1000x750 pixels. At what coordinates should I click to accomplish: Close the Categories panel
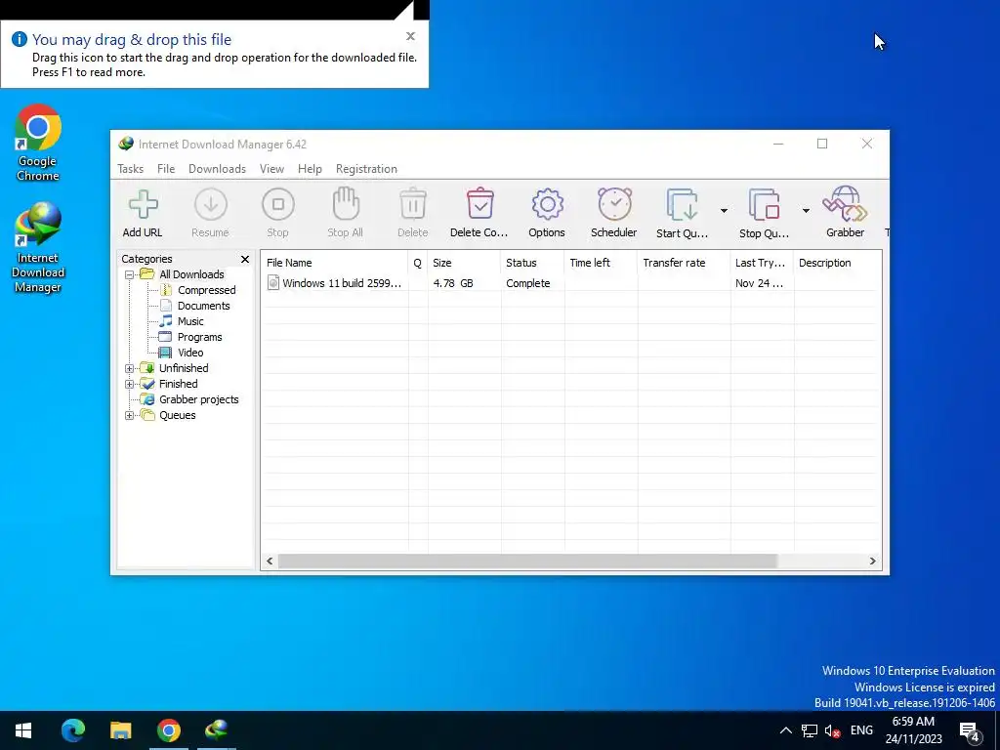245,259
